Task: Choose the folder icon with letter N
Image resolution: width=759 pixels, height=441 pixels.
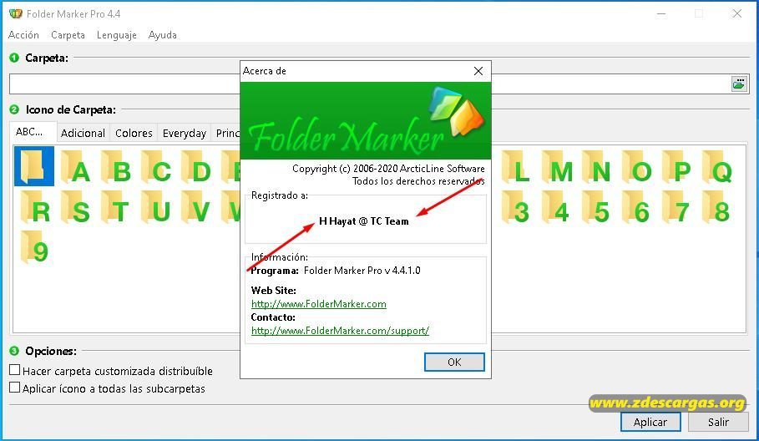Action: click(597, 167)
